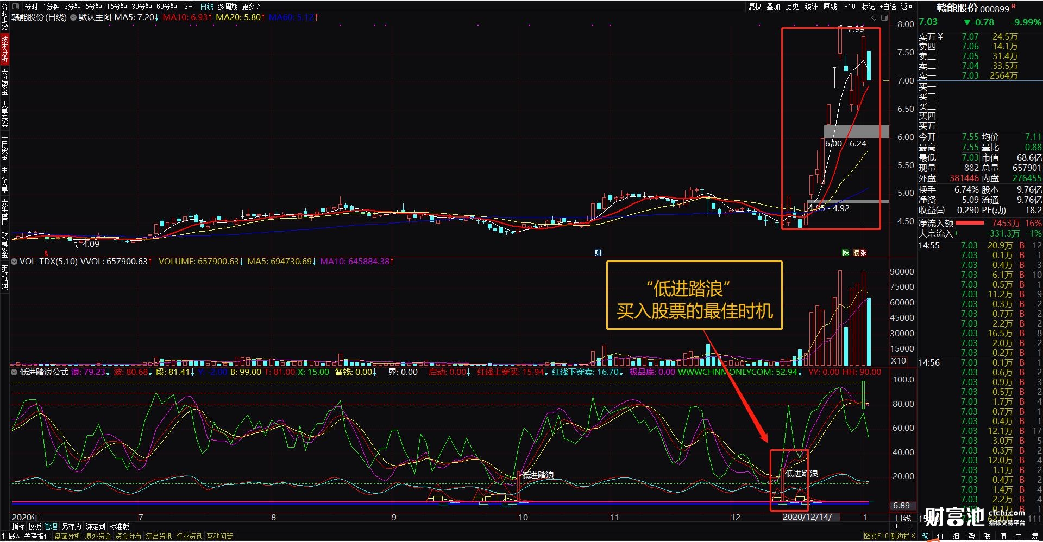Click the 财 marker icon on the chart
The width and height of the screenshot is (1043, 542).
pyautogui.click(x=598, y=252)
